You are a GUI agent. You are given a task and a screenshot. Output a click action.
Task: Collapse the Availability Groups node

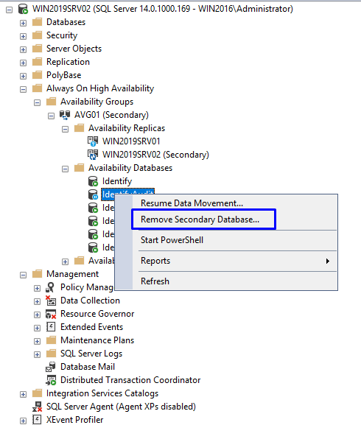pos(38,102)
